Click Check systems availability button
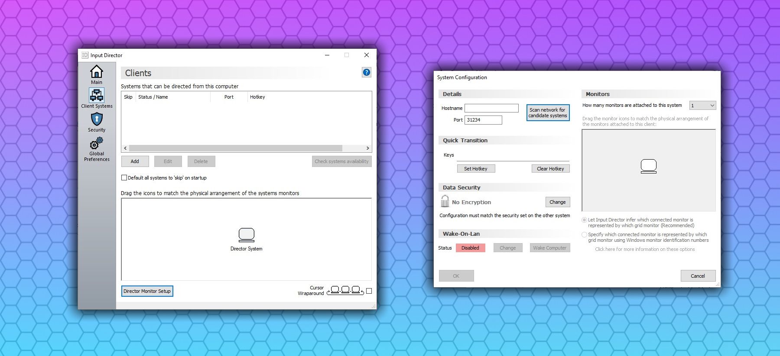 341,161
